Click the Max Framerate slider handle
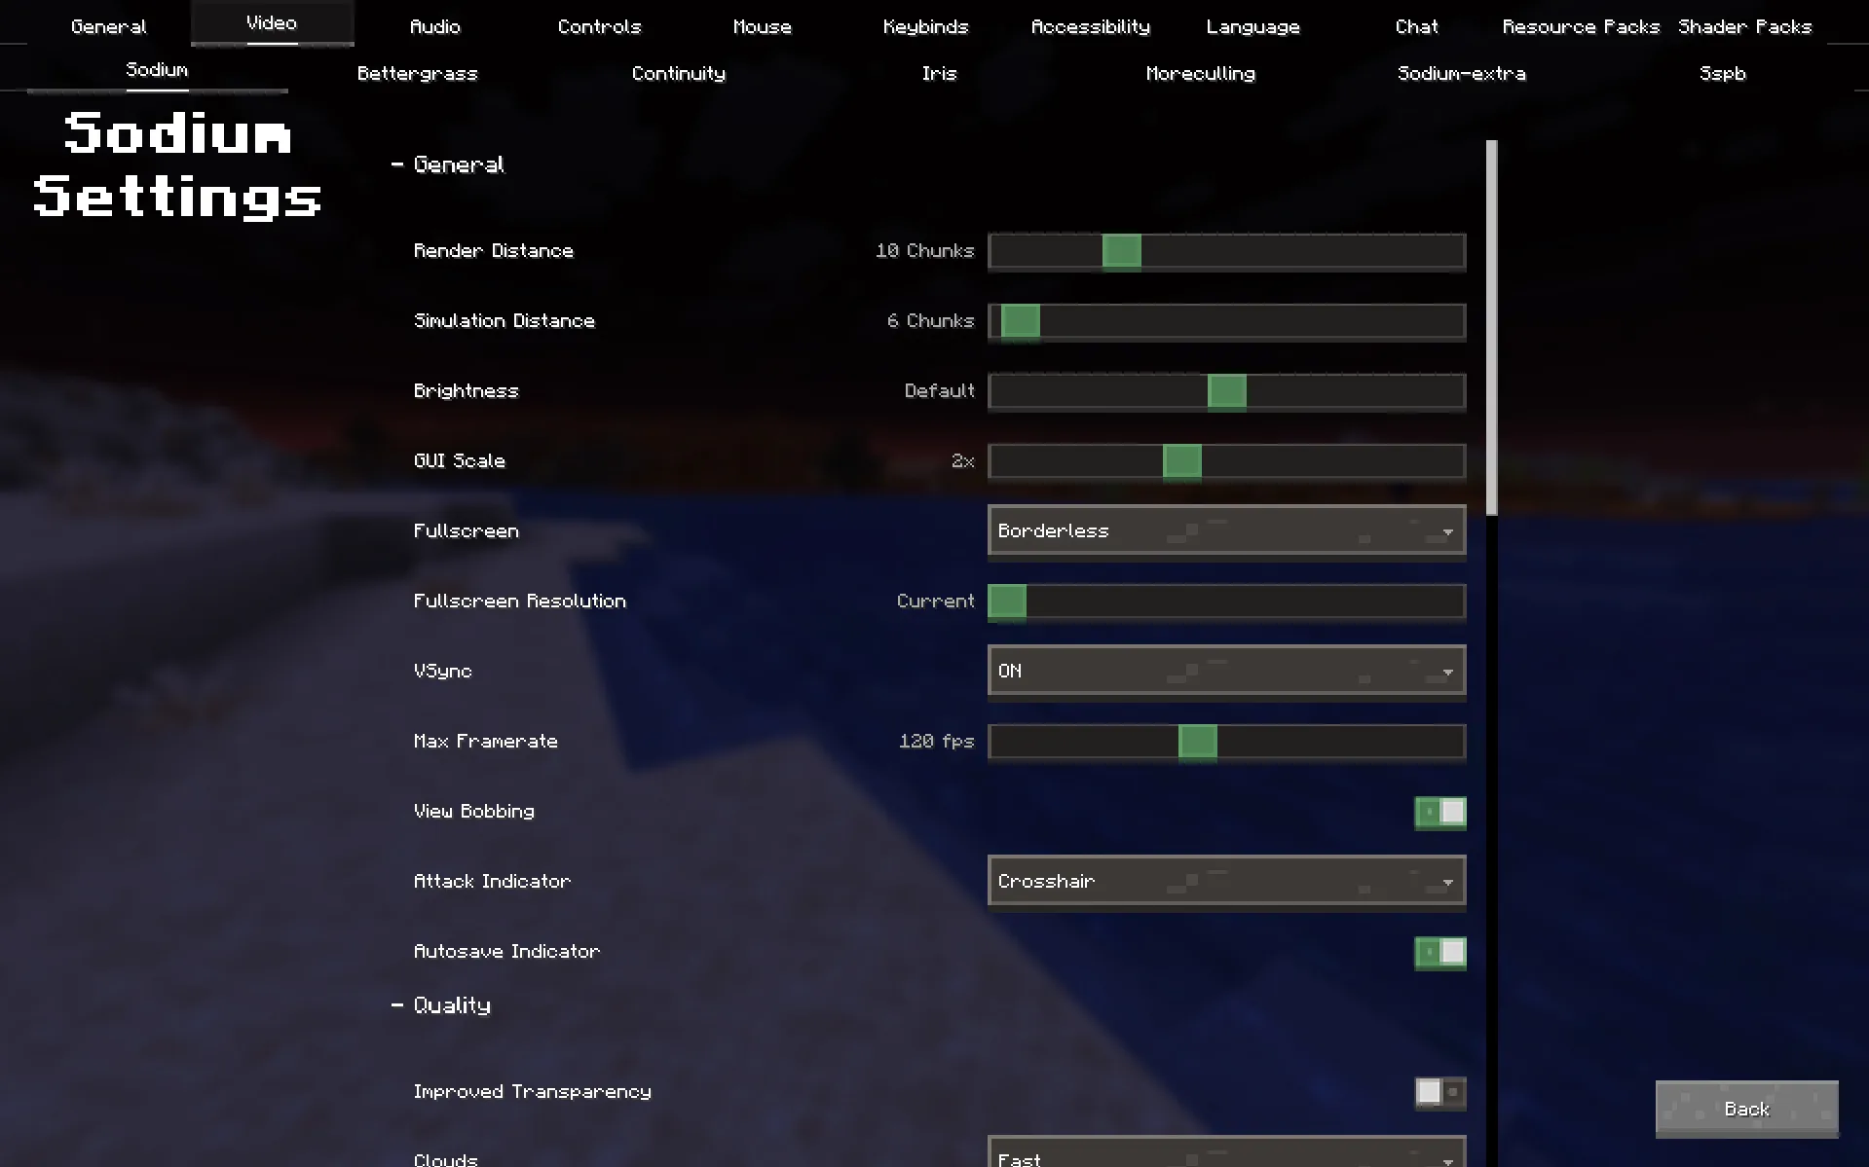 (x=1197, y=742)
